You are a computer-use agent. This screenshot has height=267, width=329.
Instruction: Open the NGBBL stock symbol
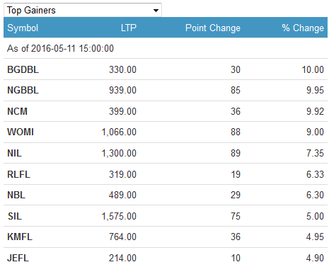(x=23, y=90)
